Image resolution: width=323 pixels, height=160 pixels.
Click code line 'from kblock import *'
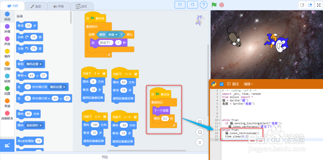[237, 97]
